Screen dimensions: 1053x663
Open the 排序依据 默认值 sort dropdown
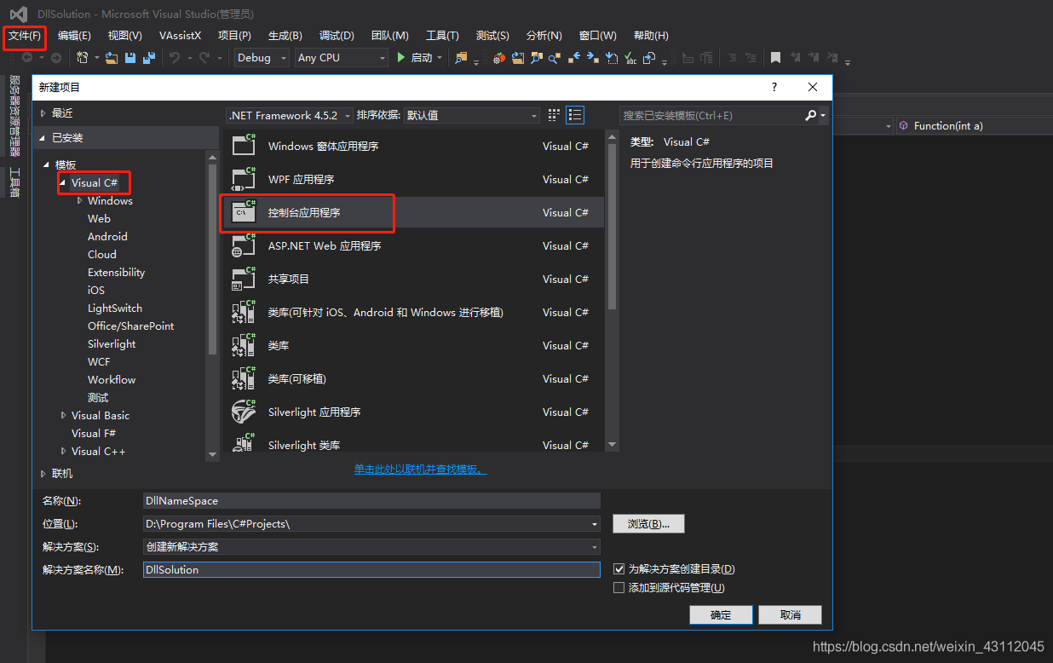pos(471,115)
